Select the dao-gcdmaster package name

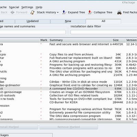10,85
